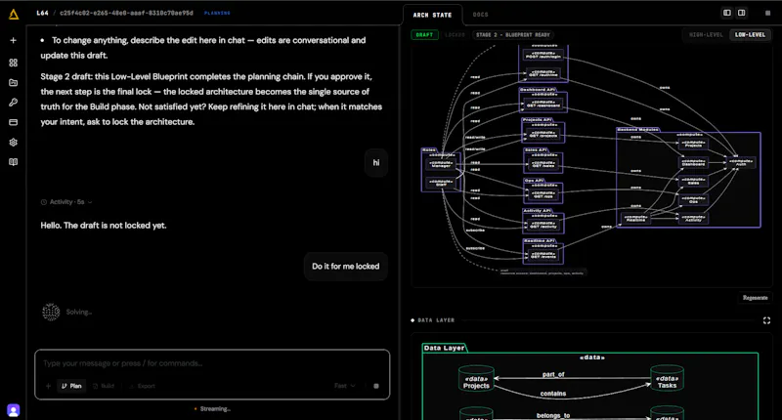Expand the Data Layer diagram to fullscreen
This screenshot has height=420, width=782.
pos(766,320)
